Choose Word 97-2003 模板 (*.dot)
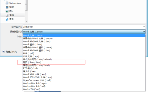The image size is (150, 92). (x=84, y=50)
